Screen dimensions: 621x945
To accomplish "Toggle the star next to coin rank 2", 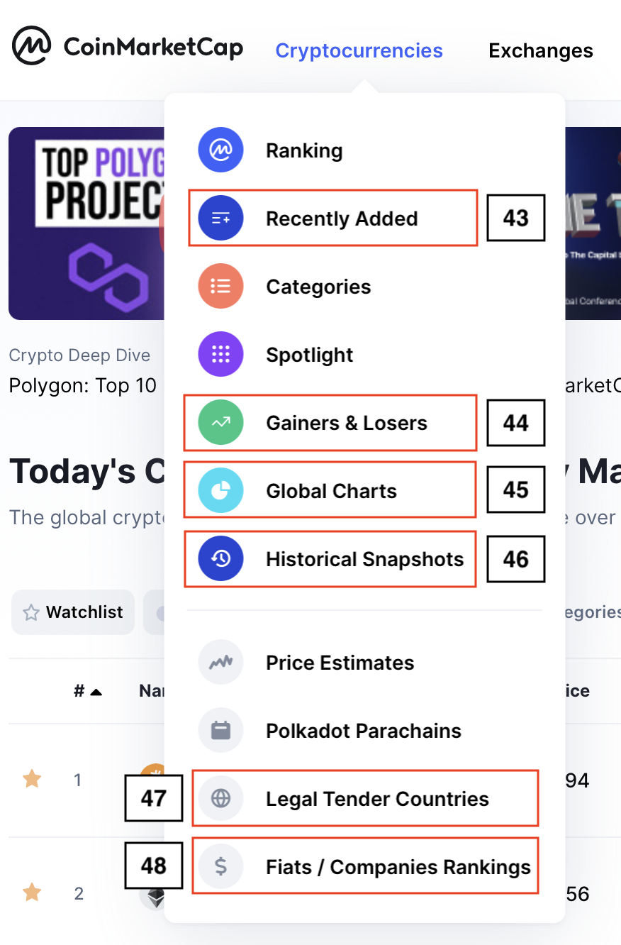I will click(32, 892).
